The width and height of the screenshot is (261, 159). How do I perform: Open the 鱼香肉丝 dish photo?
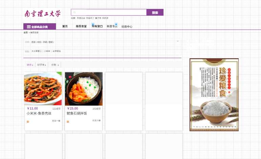[43, 89]
